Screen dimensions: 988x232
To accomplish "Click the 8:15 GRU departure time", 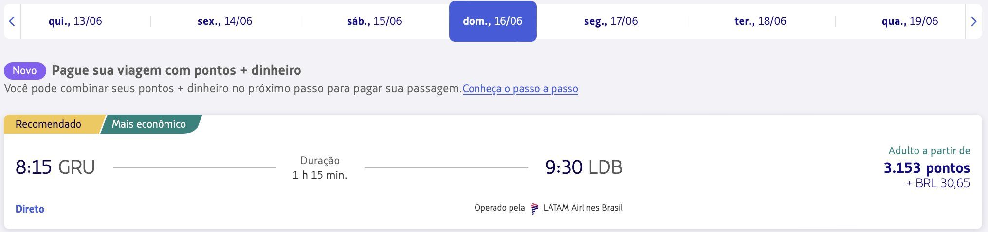I will coord(55,167).
